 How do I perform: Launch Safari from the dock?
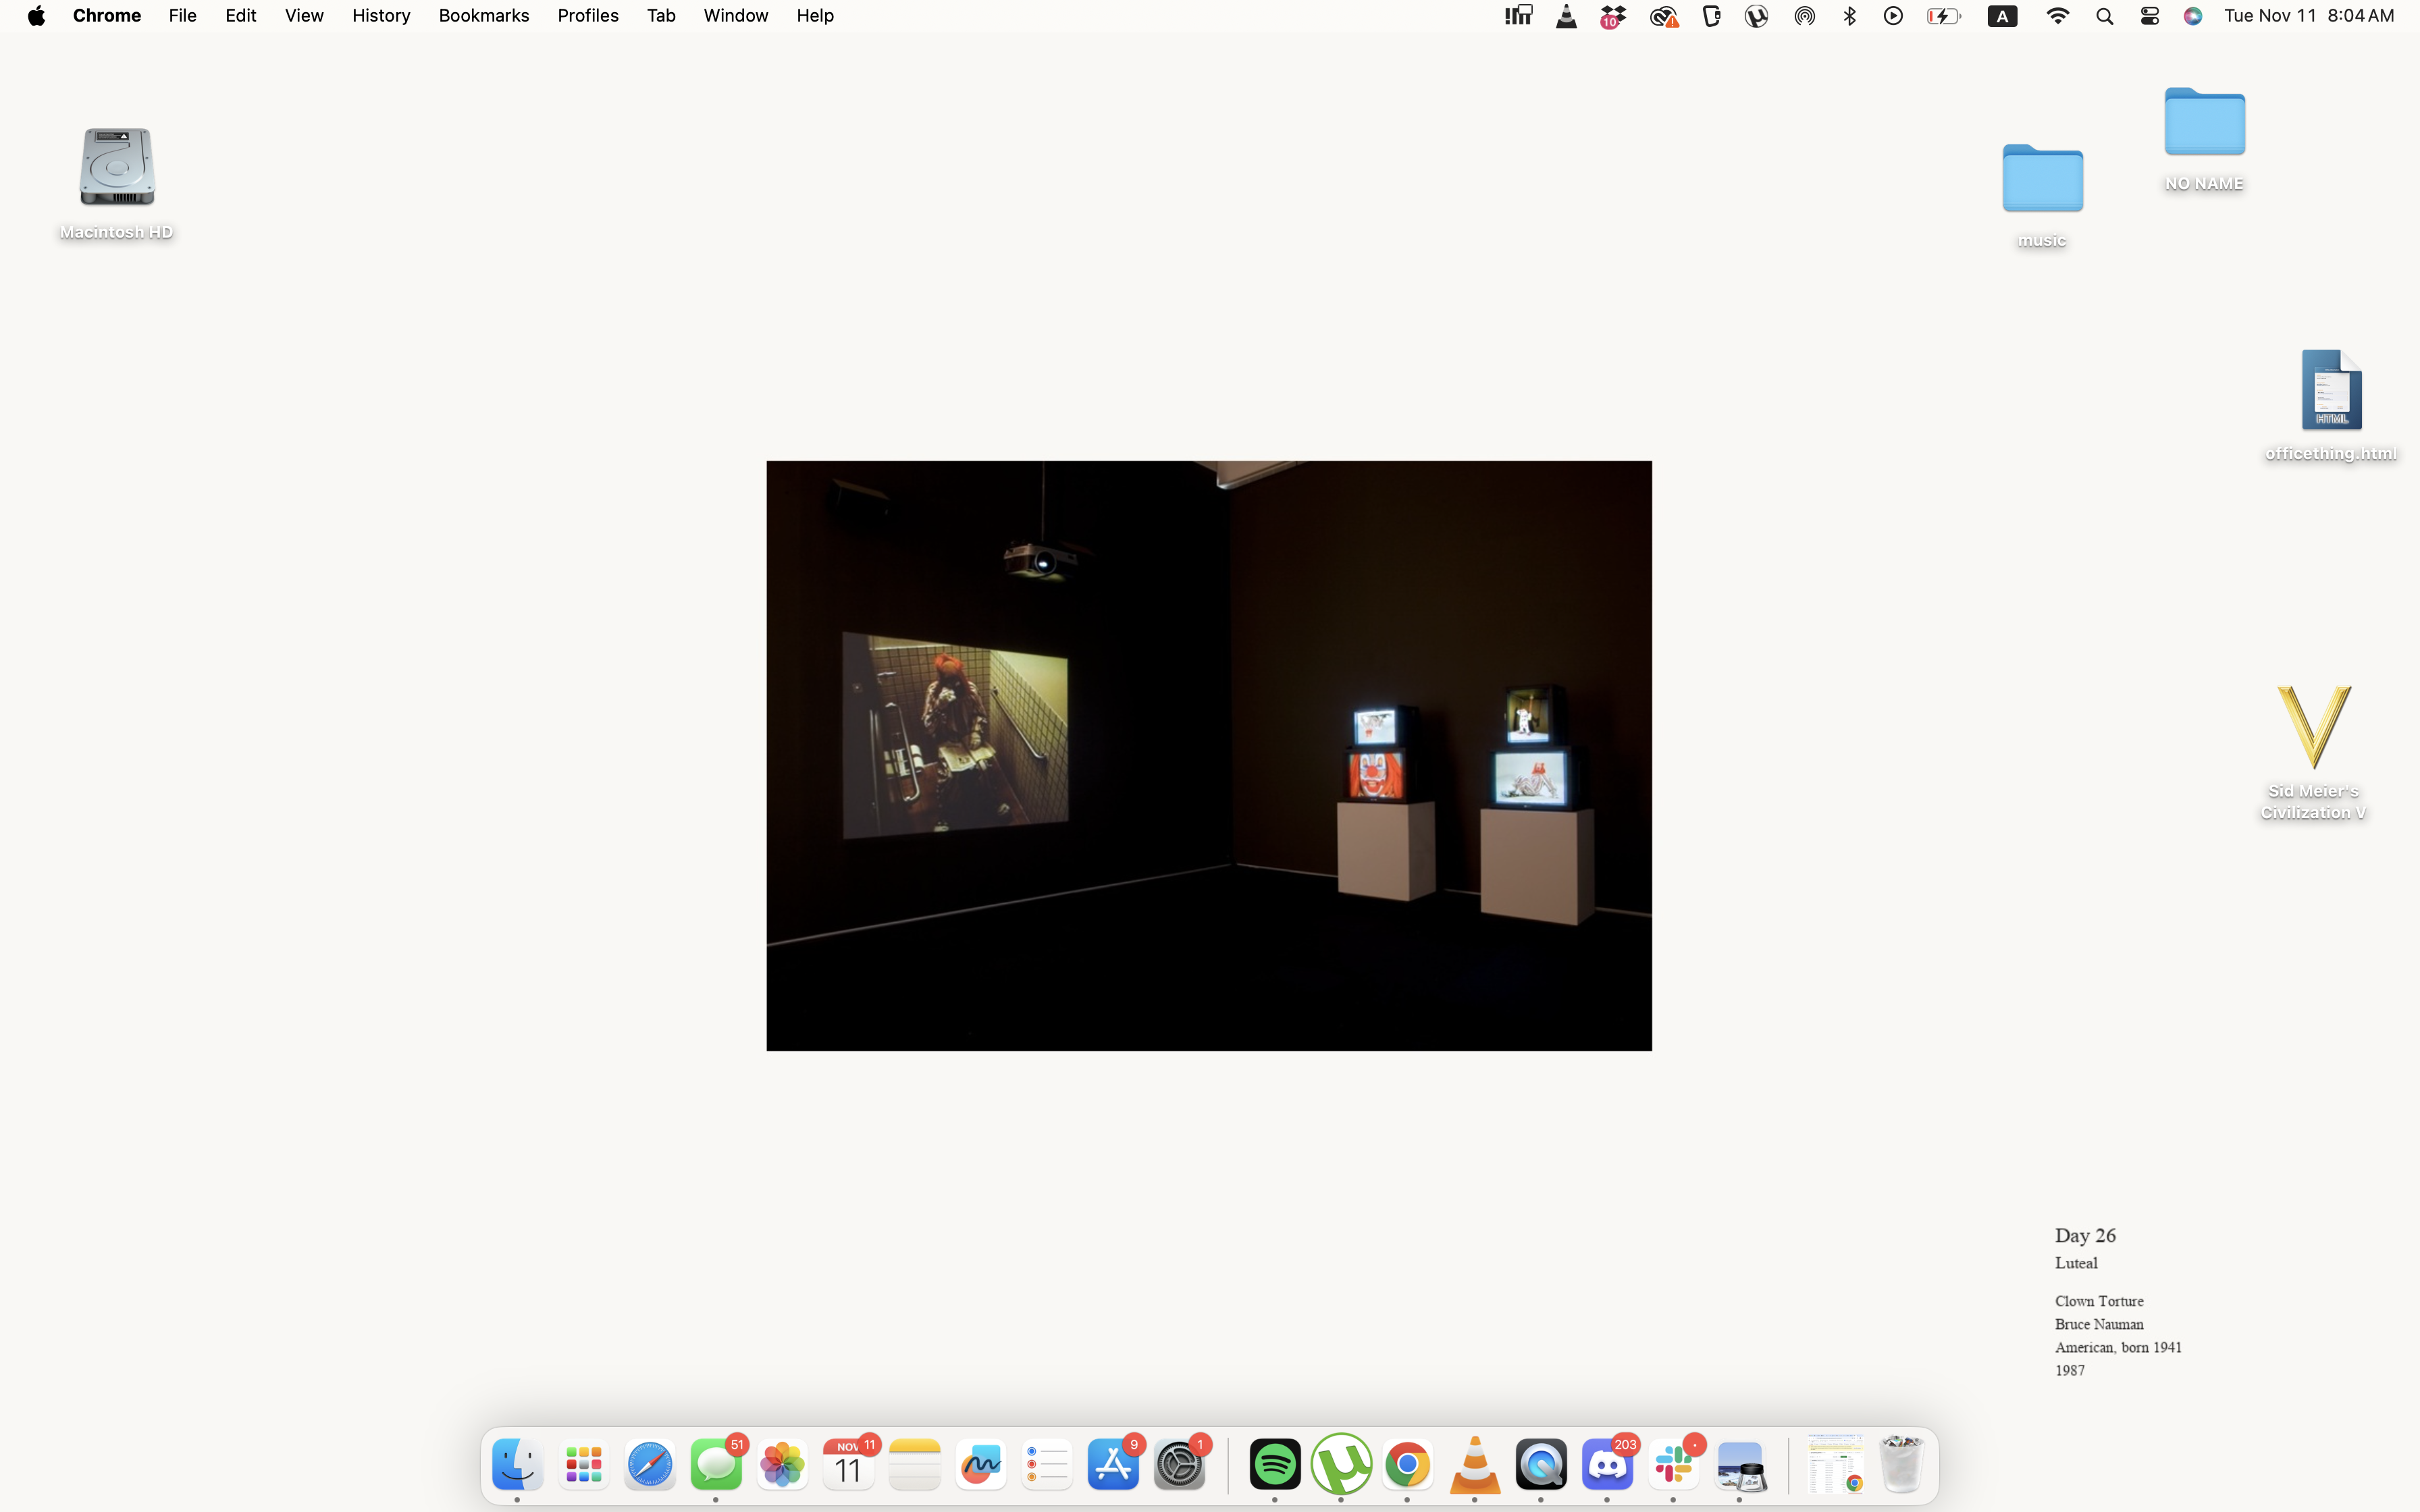[650, 1465]
